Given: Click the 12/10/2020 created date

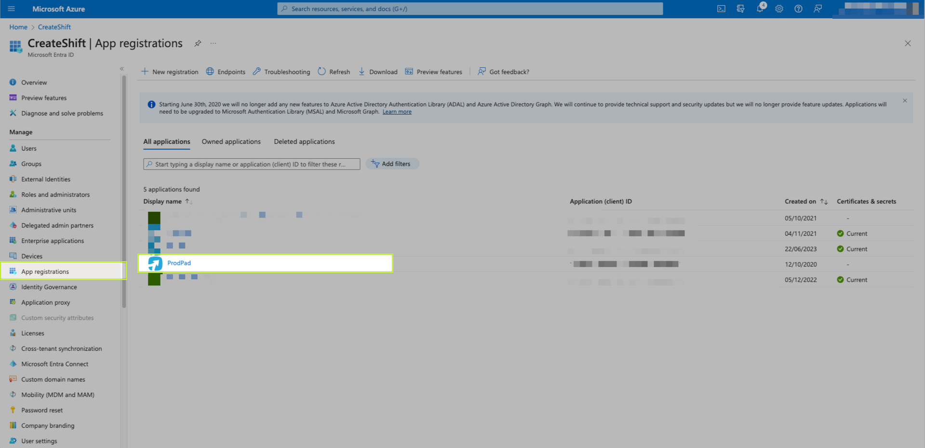Looking at the screenshot, I should click(x=801, y=264).
